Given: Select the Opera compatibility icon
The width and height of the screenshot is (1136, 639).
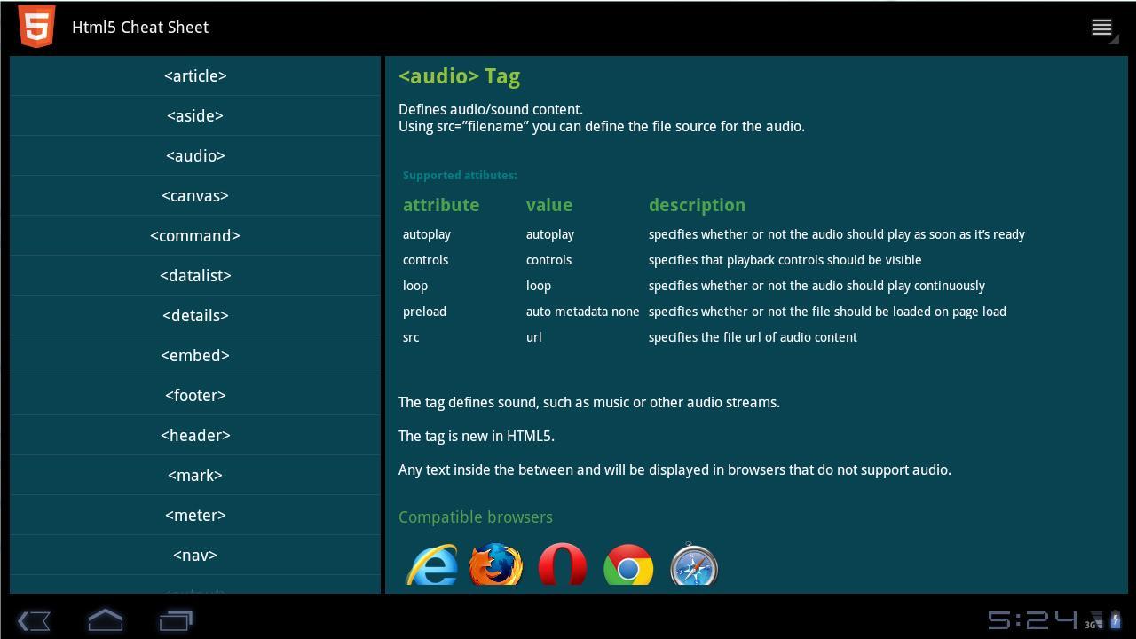Looking at the screenshot, I should [562, 565].
